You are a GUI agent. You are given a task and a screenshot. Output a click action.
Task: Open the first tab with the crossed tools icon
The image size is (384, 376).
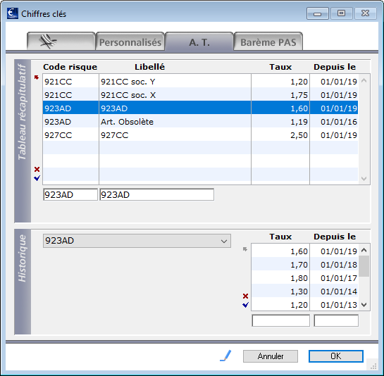(x=61, y=42)
